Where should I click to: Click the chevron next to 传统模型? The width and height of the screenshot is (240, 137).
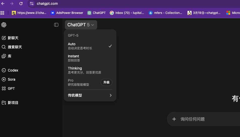111,95
